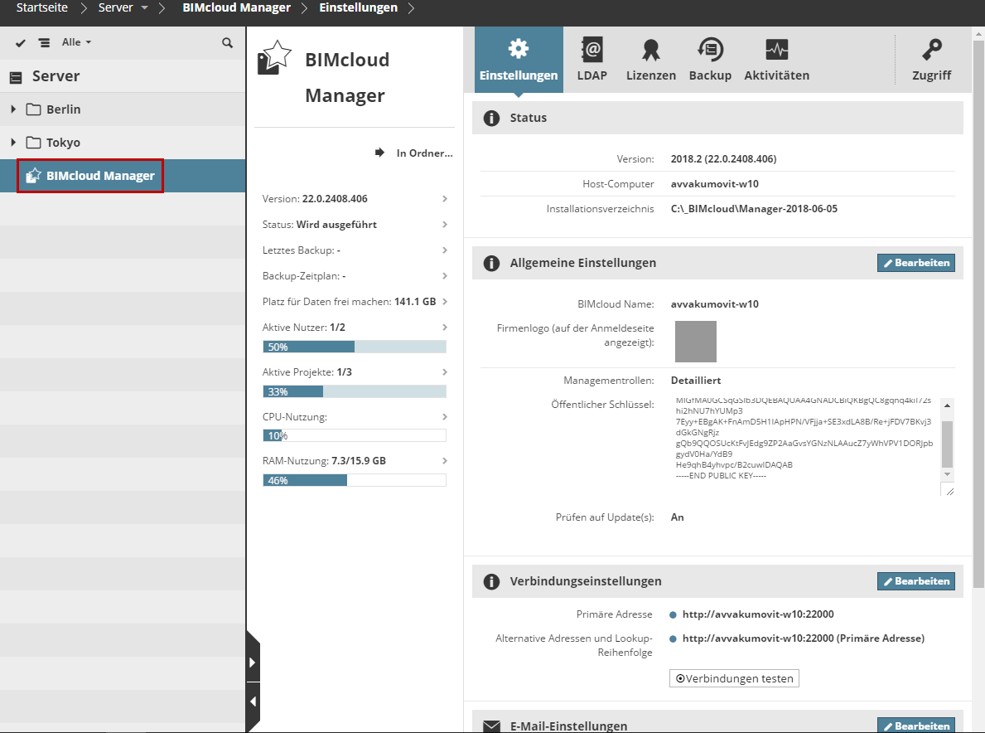
Task: Open the Backup restore icon
Action: (711, 49)
